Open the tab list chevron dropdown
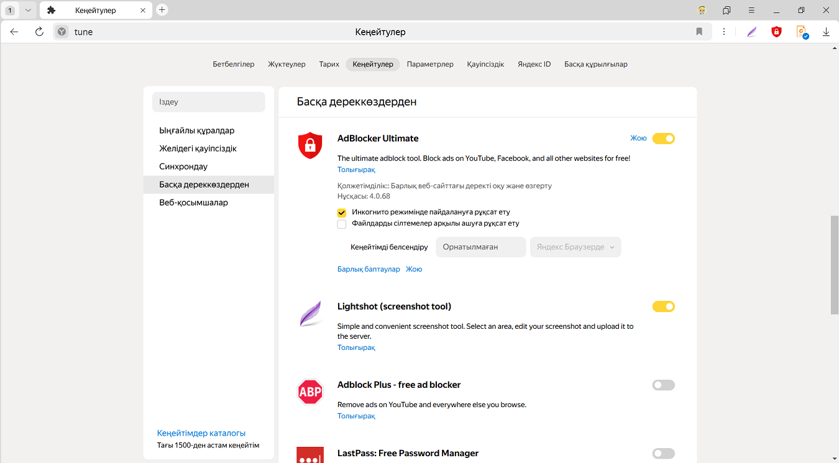839x463 pixels. coord(28,10)
